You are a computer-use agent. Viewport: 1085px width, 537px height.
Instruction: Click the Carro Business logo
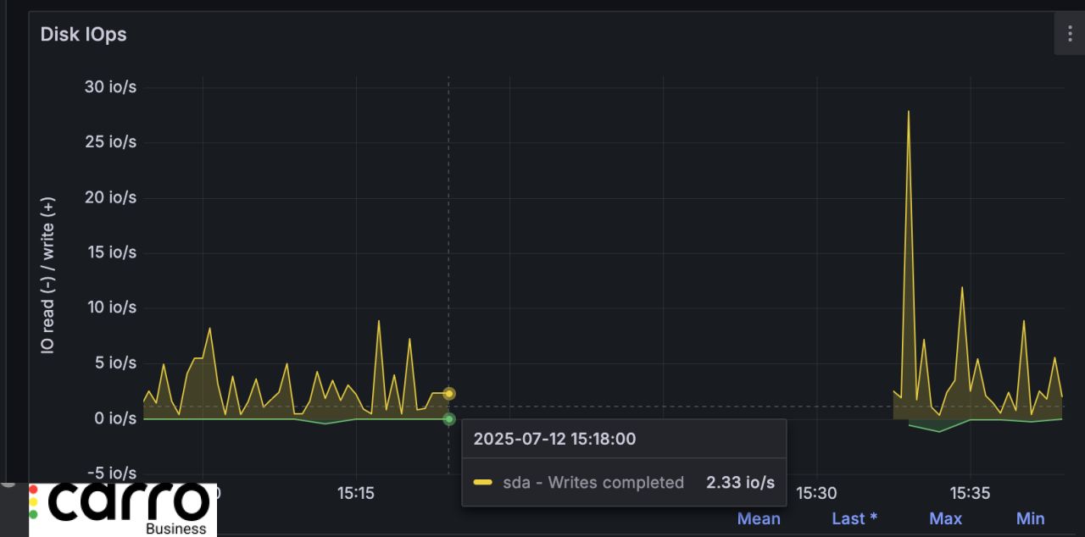pyautogui.click(x=123, y=509)
